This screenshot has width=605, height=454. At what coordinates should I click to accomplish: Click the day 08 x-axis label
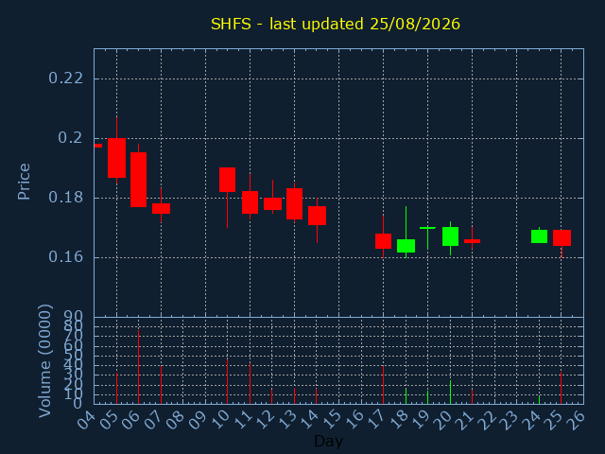176,420
